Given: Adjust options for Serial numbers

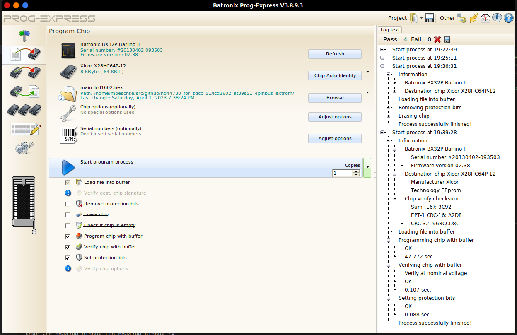Looking at the screenshot, I should pyautogui.click(x=335, y=138).
